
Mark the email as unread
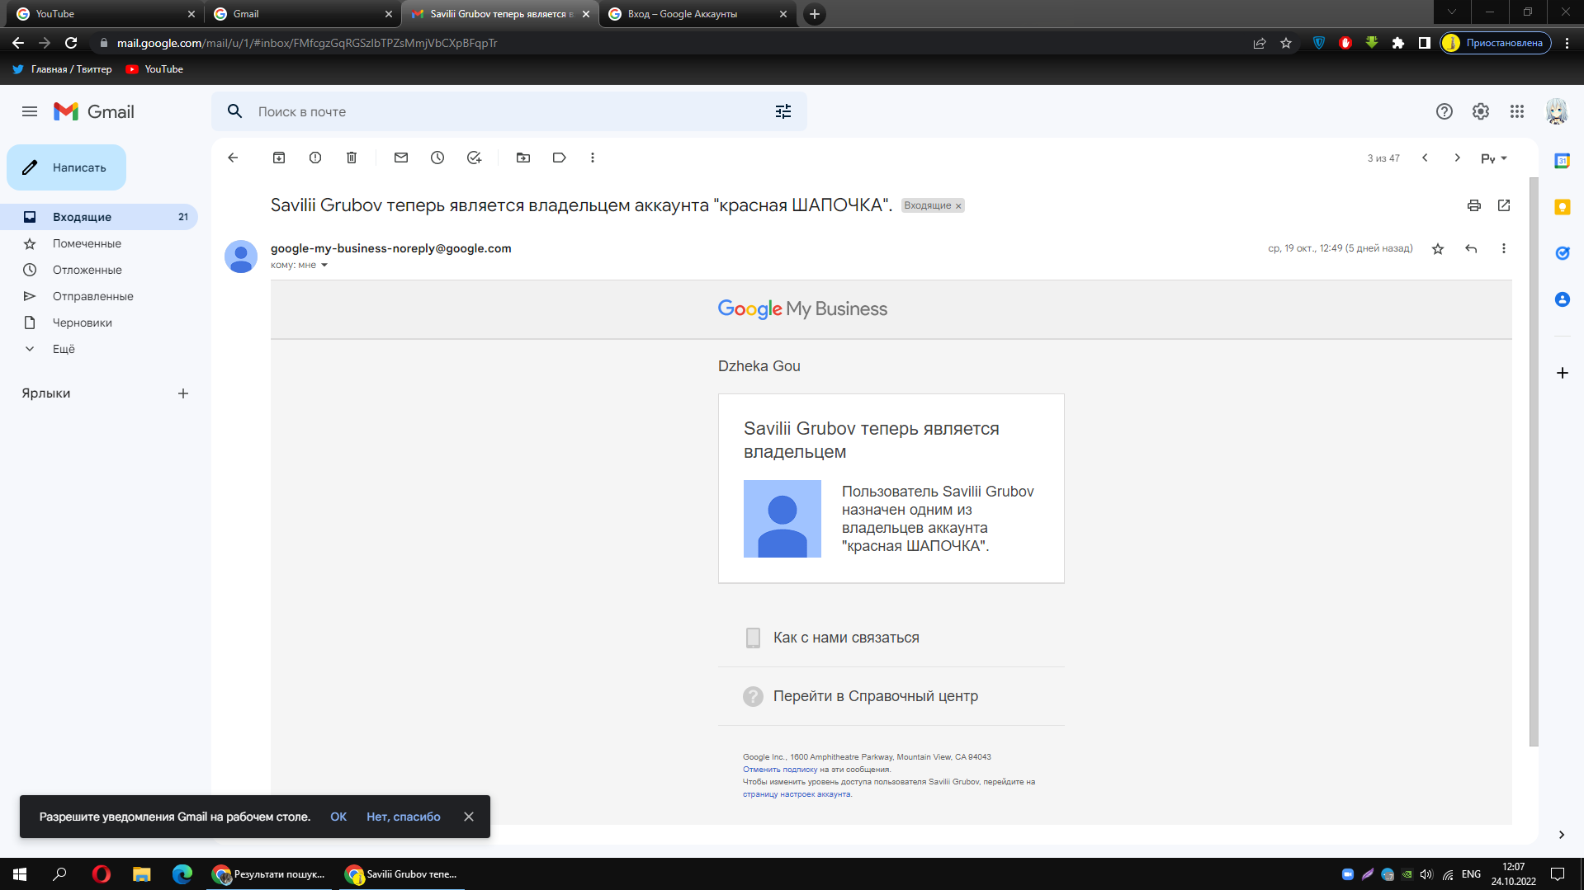[x=401, y=158]
